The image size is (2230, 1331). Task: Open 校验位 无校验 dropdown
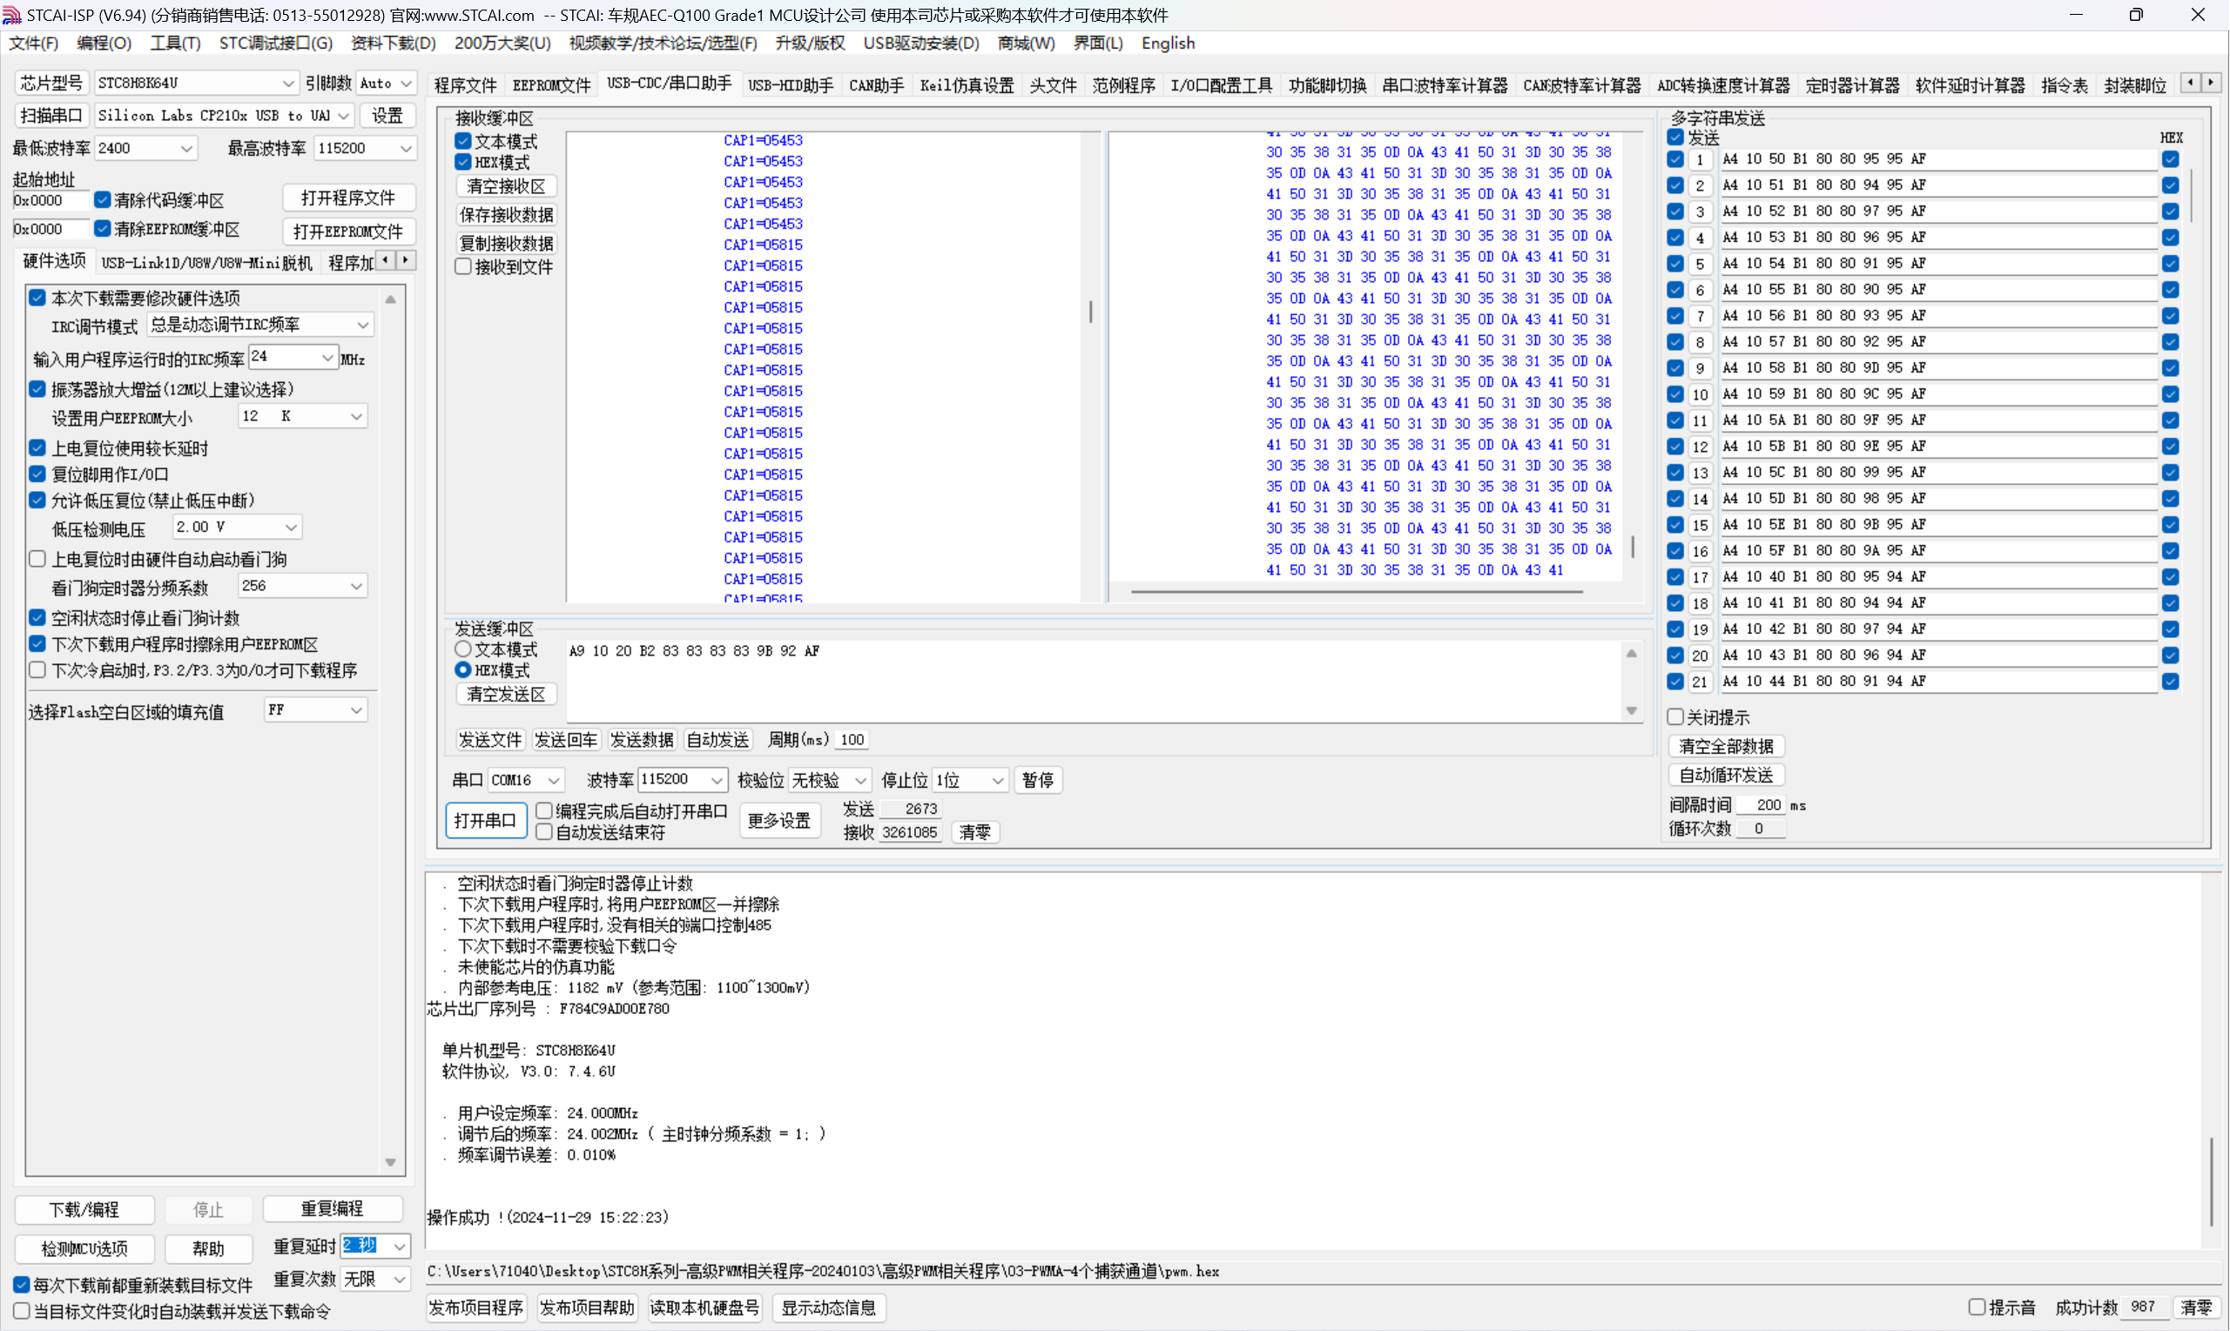coord(860,780)
